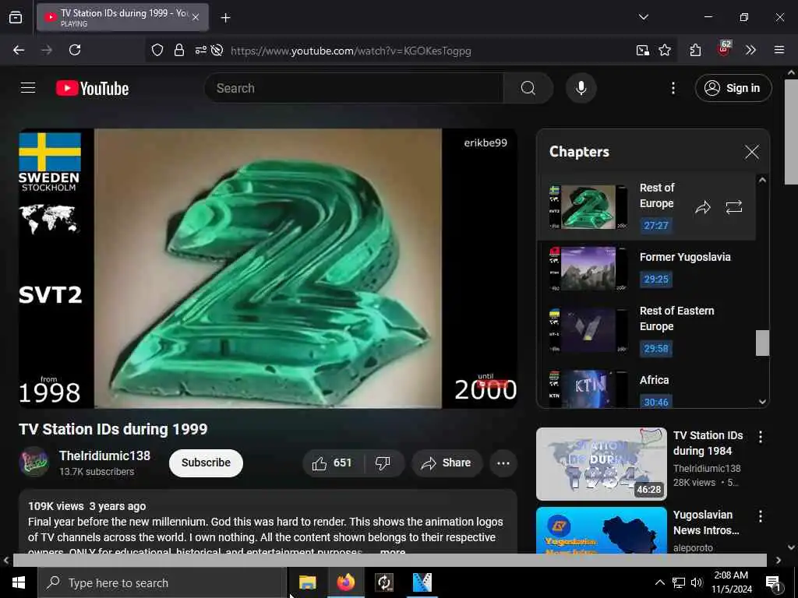Bookmark this page with star

[x=664, y=50]
